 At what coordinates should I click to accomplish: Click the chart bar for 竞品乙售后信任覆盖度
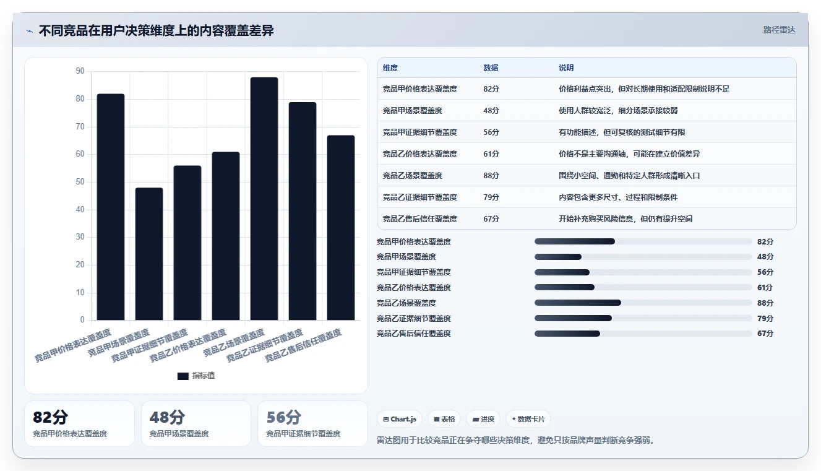(341, 228)
